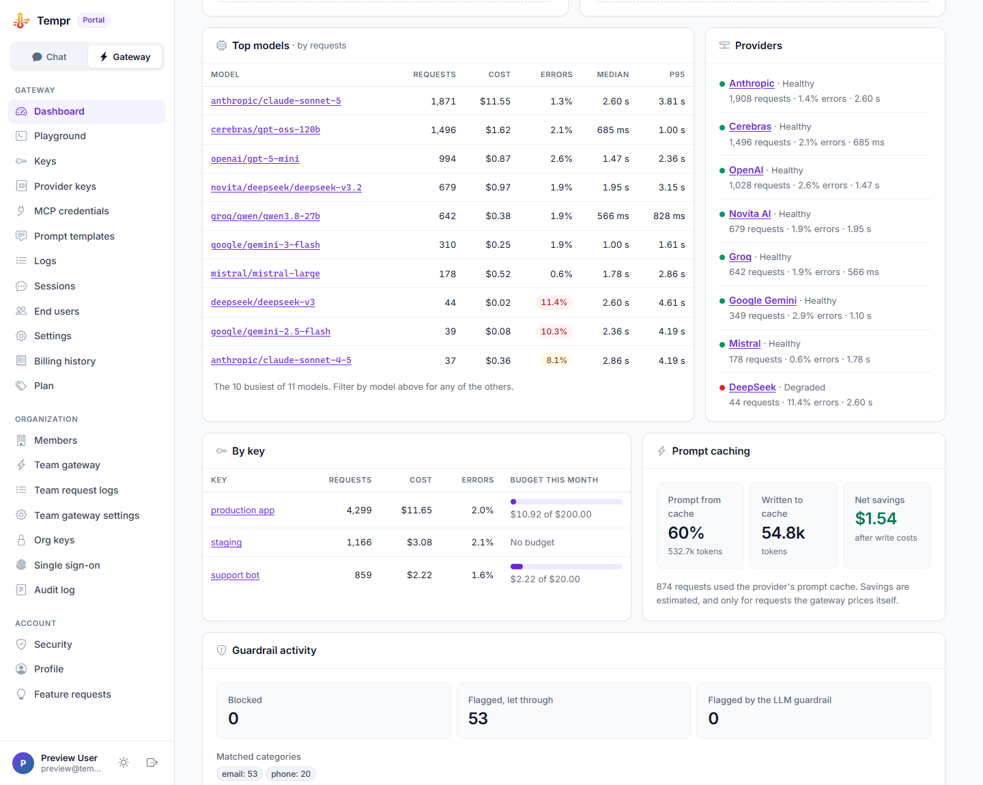
Task: Click the production app budget progress bar
Action: point(567,502)
